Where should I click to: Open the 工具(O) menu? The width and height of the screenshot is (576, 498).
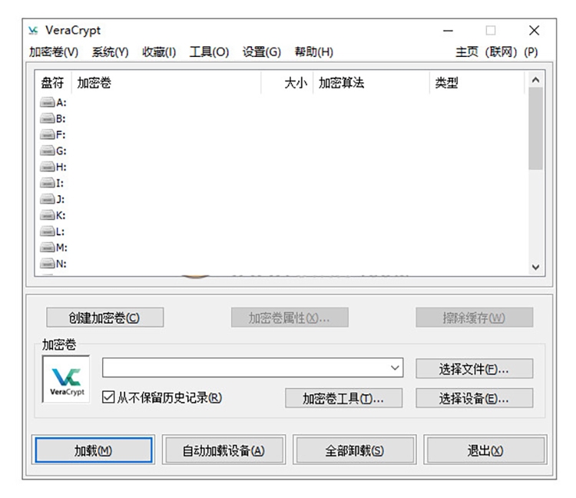(209, 52)
